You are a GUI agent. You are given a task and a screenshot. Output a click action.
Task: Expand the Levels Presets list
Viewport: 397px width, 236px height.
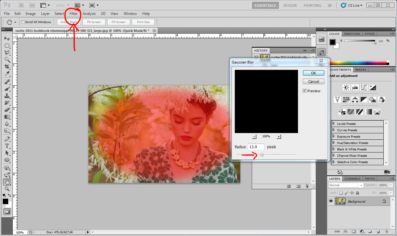(x=334, y=124)
